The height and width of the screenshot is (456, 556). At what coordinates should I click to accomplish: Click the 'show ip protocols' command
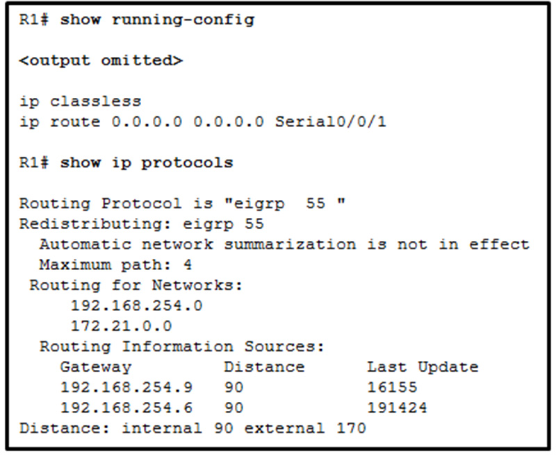click(147, 163)
